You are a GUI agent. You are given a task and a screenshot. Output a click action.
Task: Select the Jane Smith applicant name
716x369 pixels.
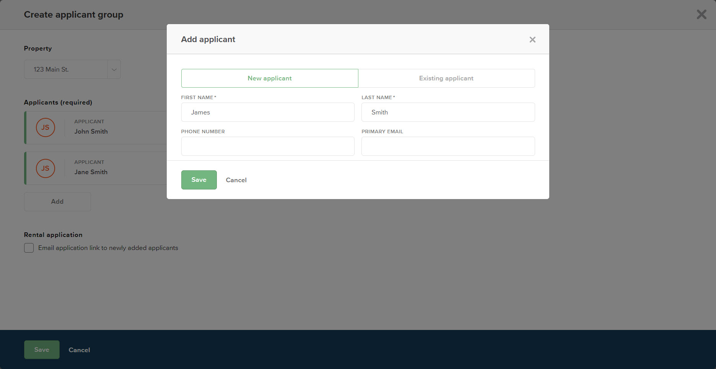91,172
